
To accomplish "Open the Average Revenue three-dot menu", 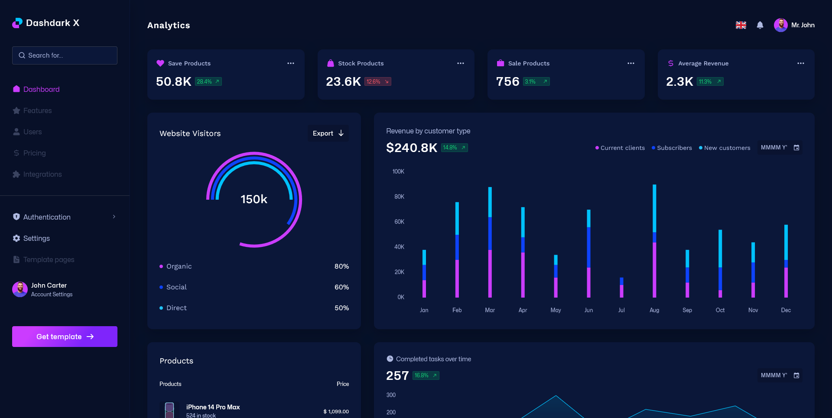I will coord(800,63).
